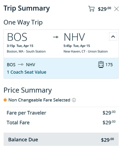Open the 1 Coach Seat Value link

click(27, 72)
